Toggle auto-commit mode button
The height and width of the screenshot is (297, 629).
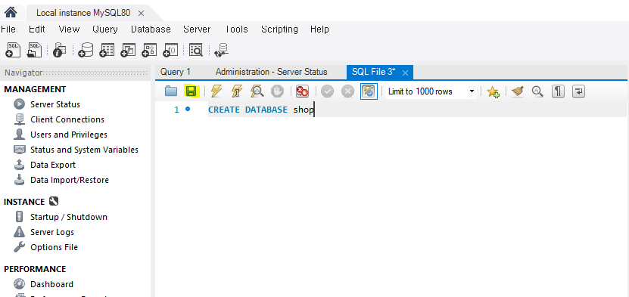pos(369,91)
